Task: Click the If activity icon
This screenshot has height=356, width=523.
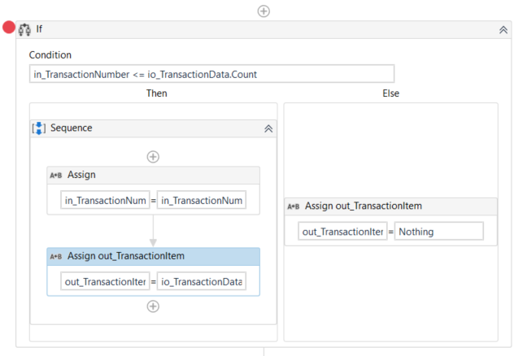Action: click(x=24, y=29)
